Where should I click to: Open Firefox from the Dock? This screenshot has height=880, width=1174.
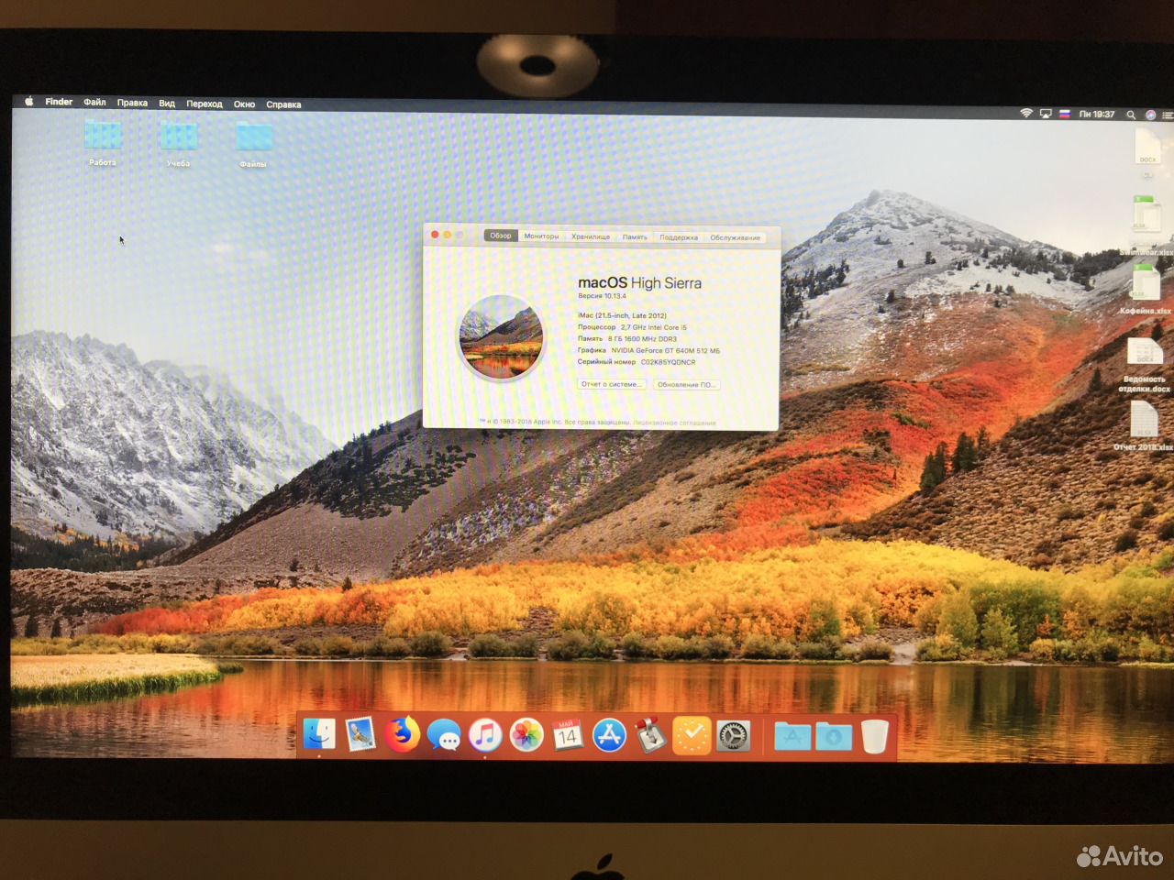tap(402, 734)
